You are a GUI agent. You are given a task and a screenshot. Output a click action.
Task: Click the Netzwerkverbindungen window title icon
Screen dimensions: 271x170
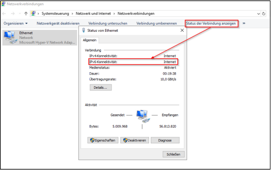coord(4,4)
